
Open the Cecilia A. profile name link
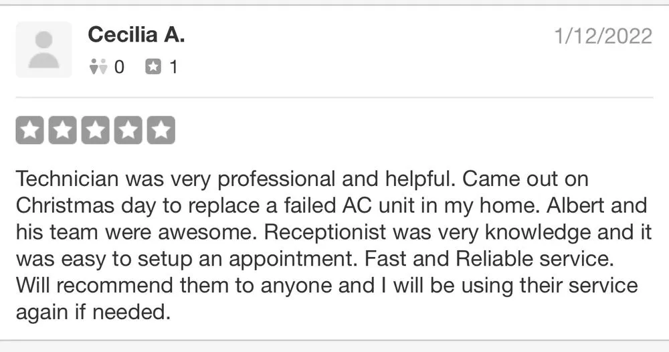[136, 35]
